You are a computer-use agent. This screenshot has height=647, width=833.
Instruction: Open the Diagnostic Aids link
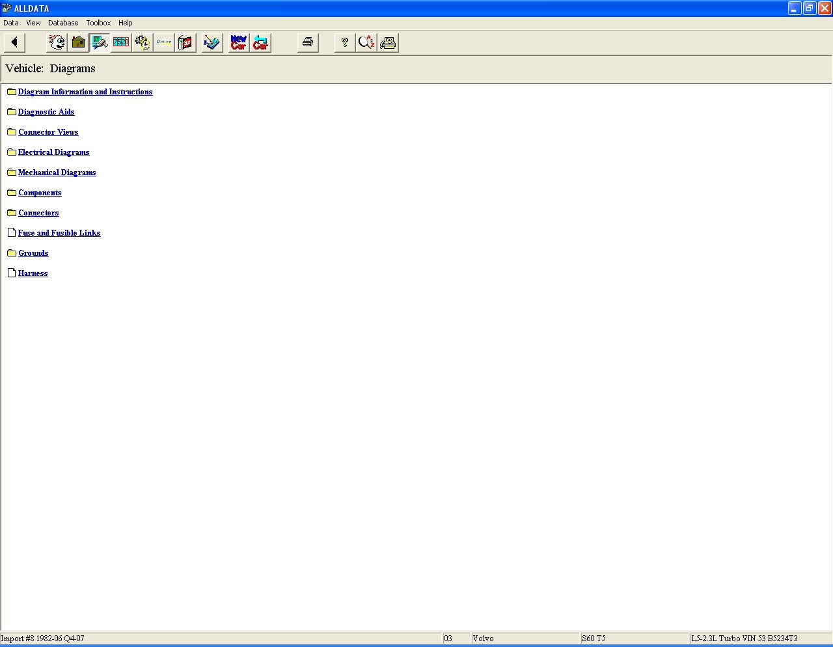(46, 112)
